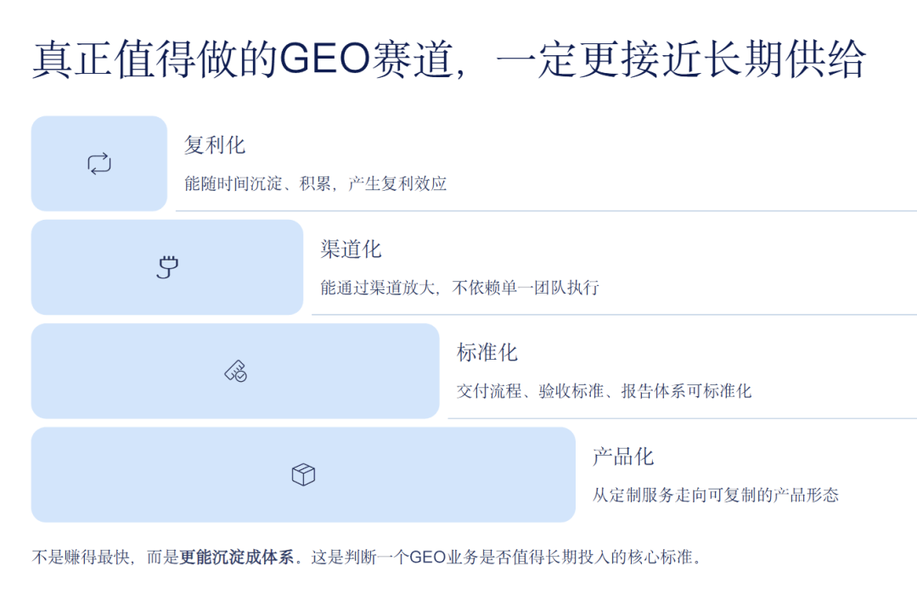This screenshot has height=605, width=917.
Task: Click the divider line under the 复利化 row
Action: [545, 210]
